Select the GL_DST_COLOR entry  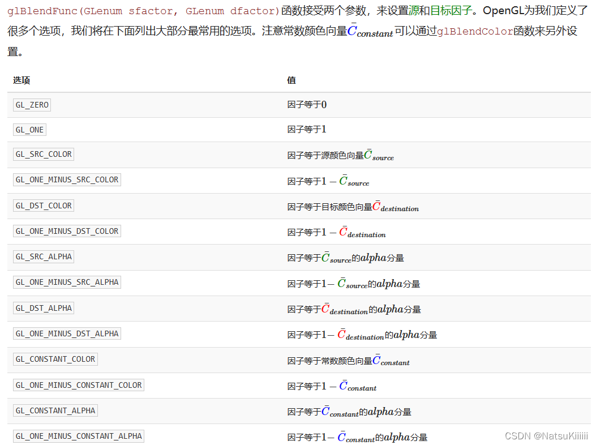[43, 205]
